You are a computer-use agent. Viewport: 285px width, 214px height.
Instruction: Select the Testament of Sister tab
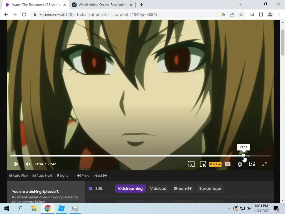click(x=36, y=5)
